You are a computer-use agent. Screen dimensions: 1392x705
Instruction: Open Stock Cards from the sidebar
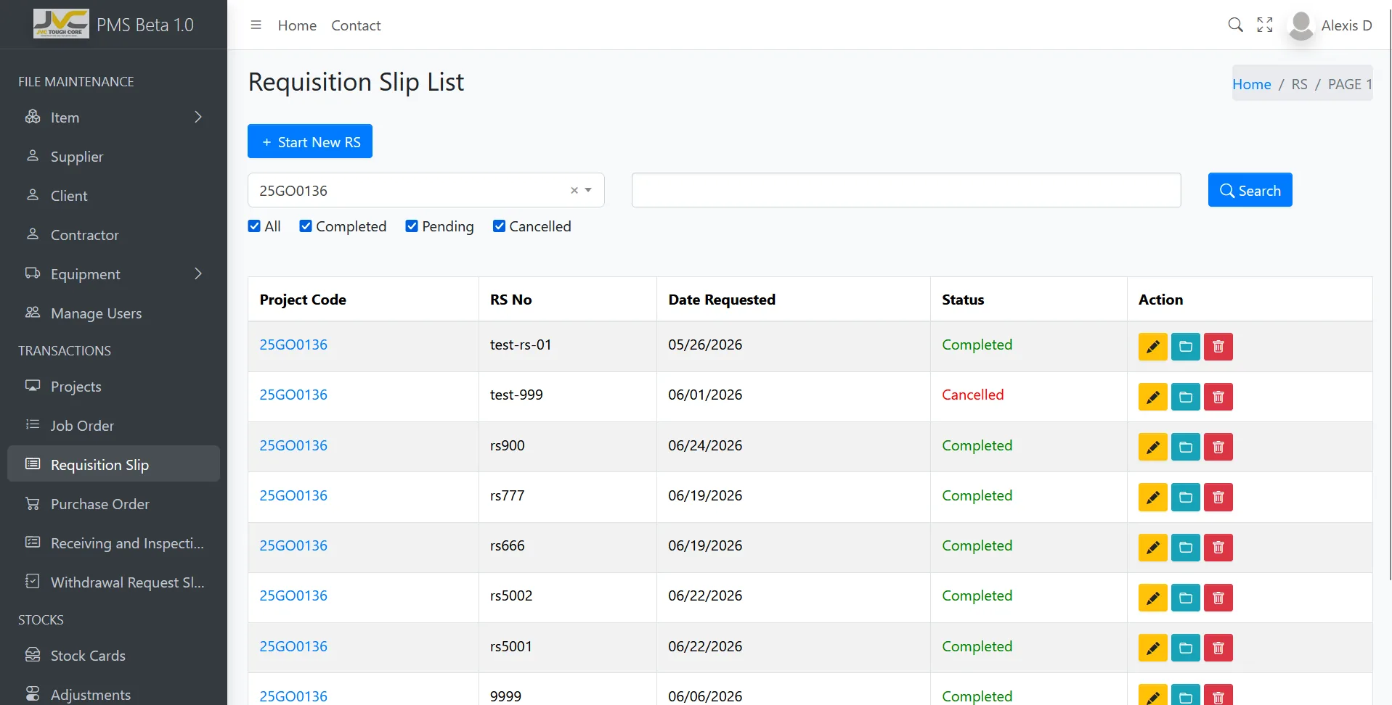pyautogui.click(x=113, y=656)
